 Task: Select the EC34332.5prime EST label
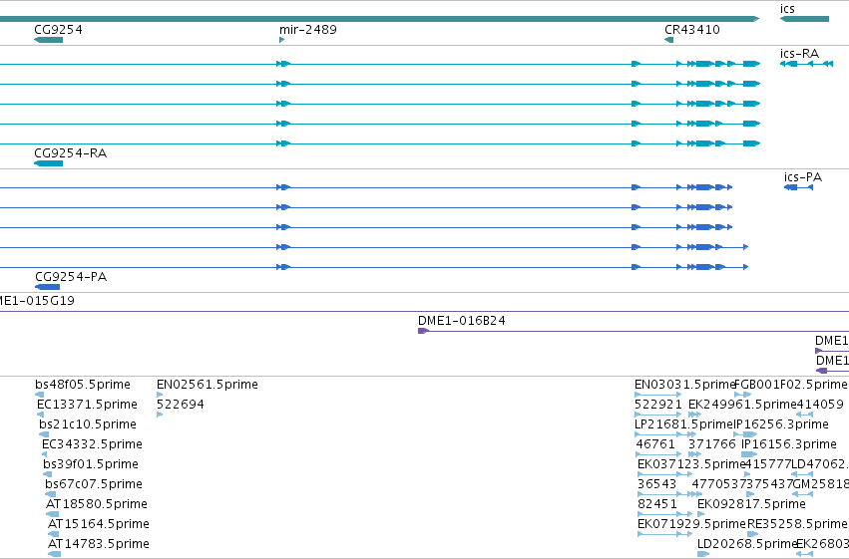tap(92, 444)
